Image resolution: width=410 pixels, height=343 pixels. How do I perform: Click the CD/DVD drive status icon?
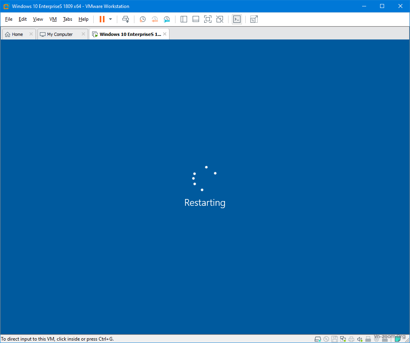click(326, 339)
